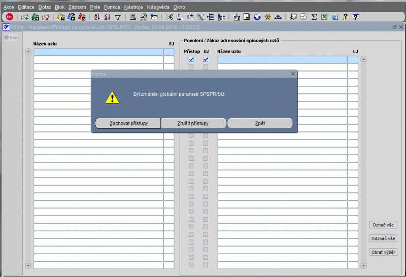Click the blue execute query icon
The image size is (406, 277).
click(72, 17)
